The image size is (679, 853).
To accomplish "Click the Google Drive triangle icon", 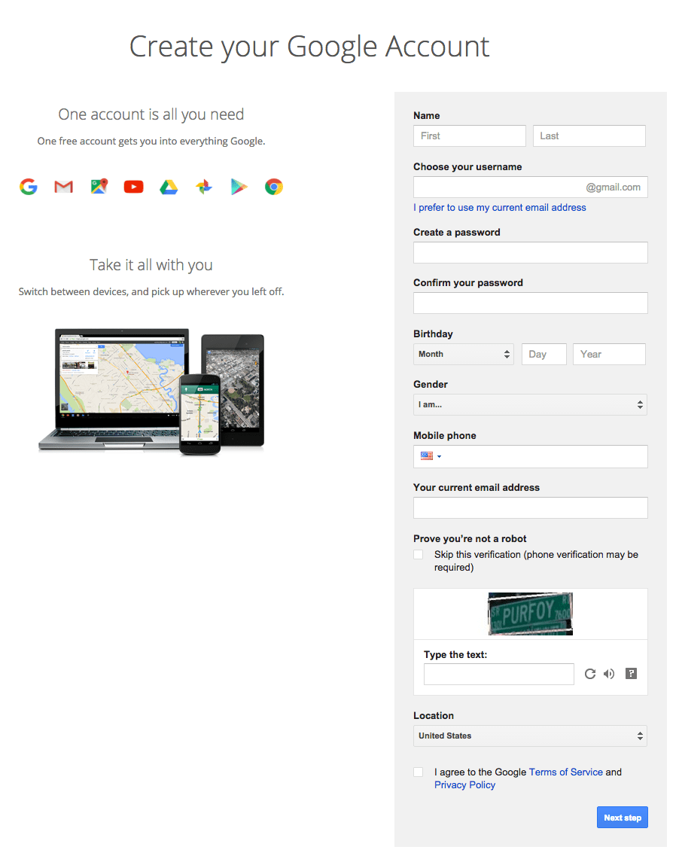I will [169, 187].
